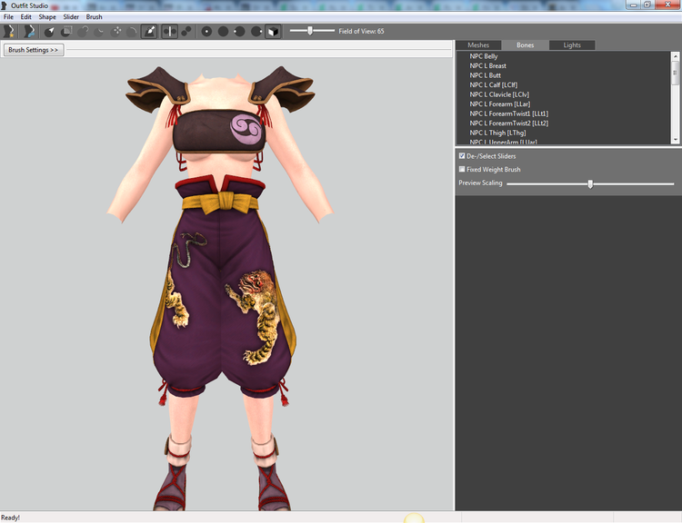Open the Brush menu

point(94,17)
